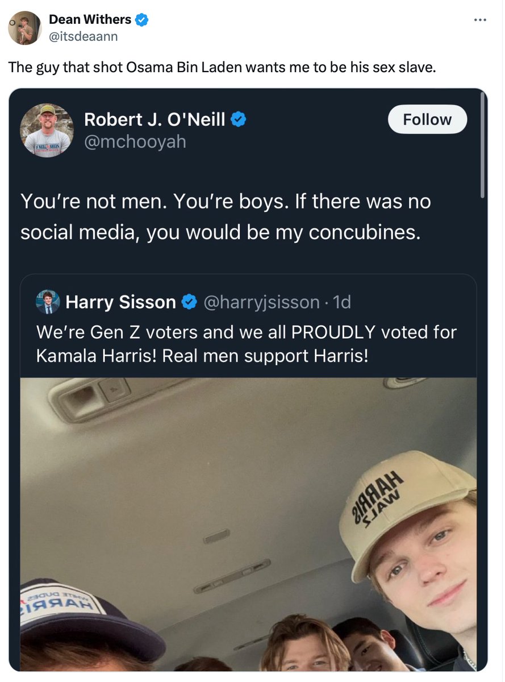Open the three-dot more options menu
Image resolution: width=505 pixels, height=682 pixels.
480,20
